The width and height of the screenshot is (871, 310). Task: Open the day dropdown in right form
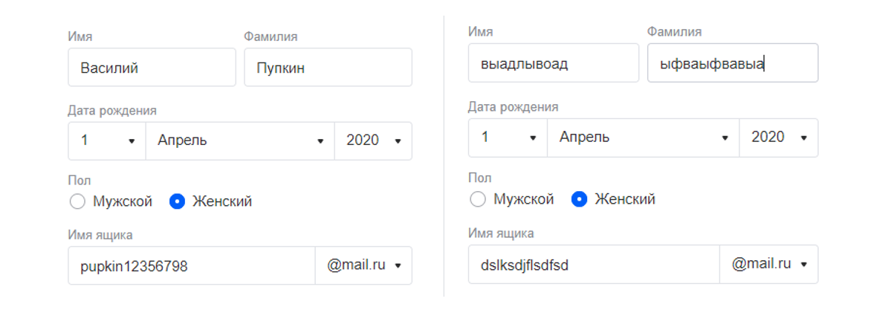click(x=508, y=138)
